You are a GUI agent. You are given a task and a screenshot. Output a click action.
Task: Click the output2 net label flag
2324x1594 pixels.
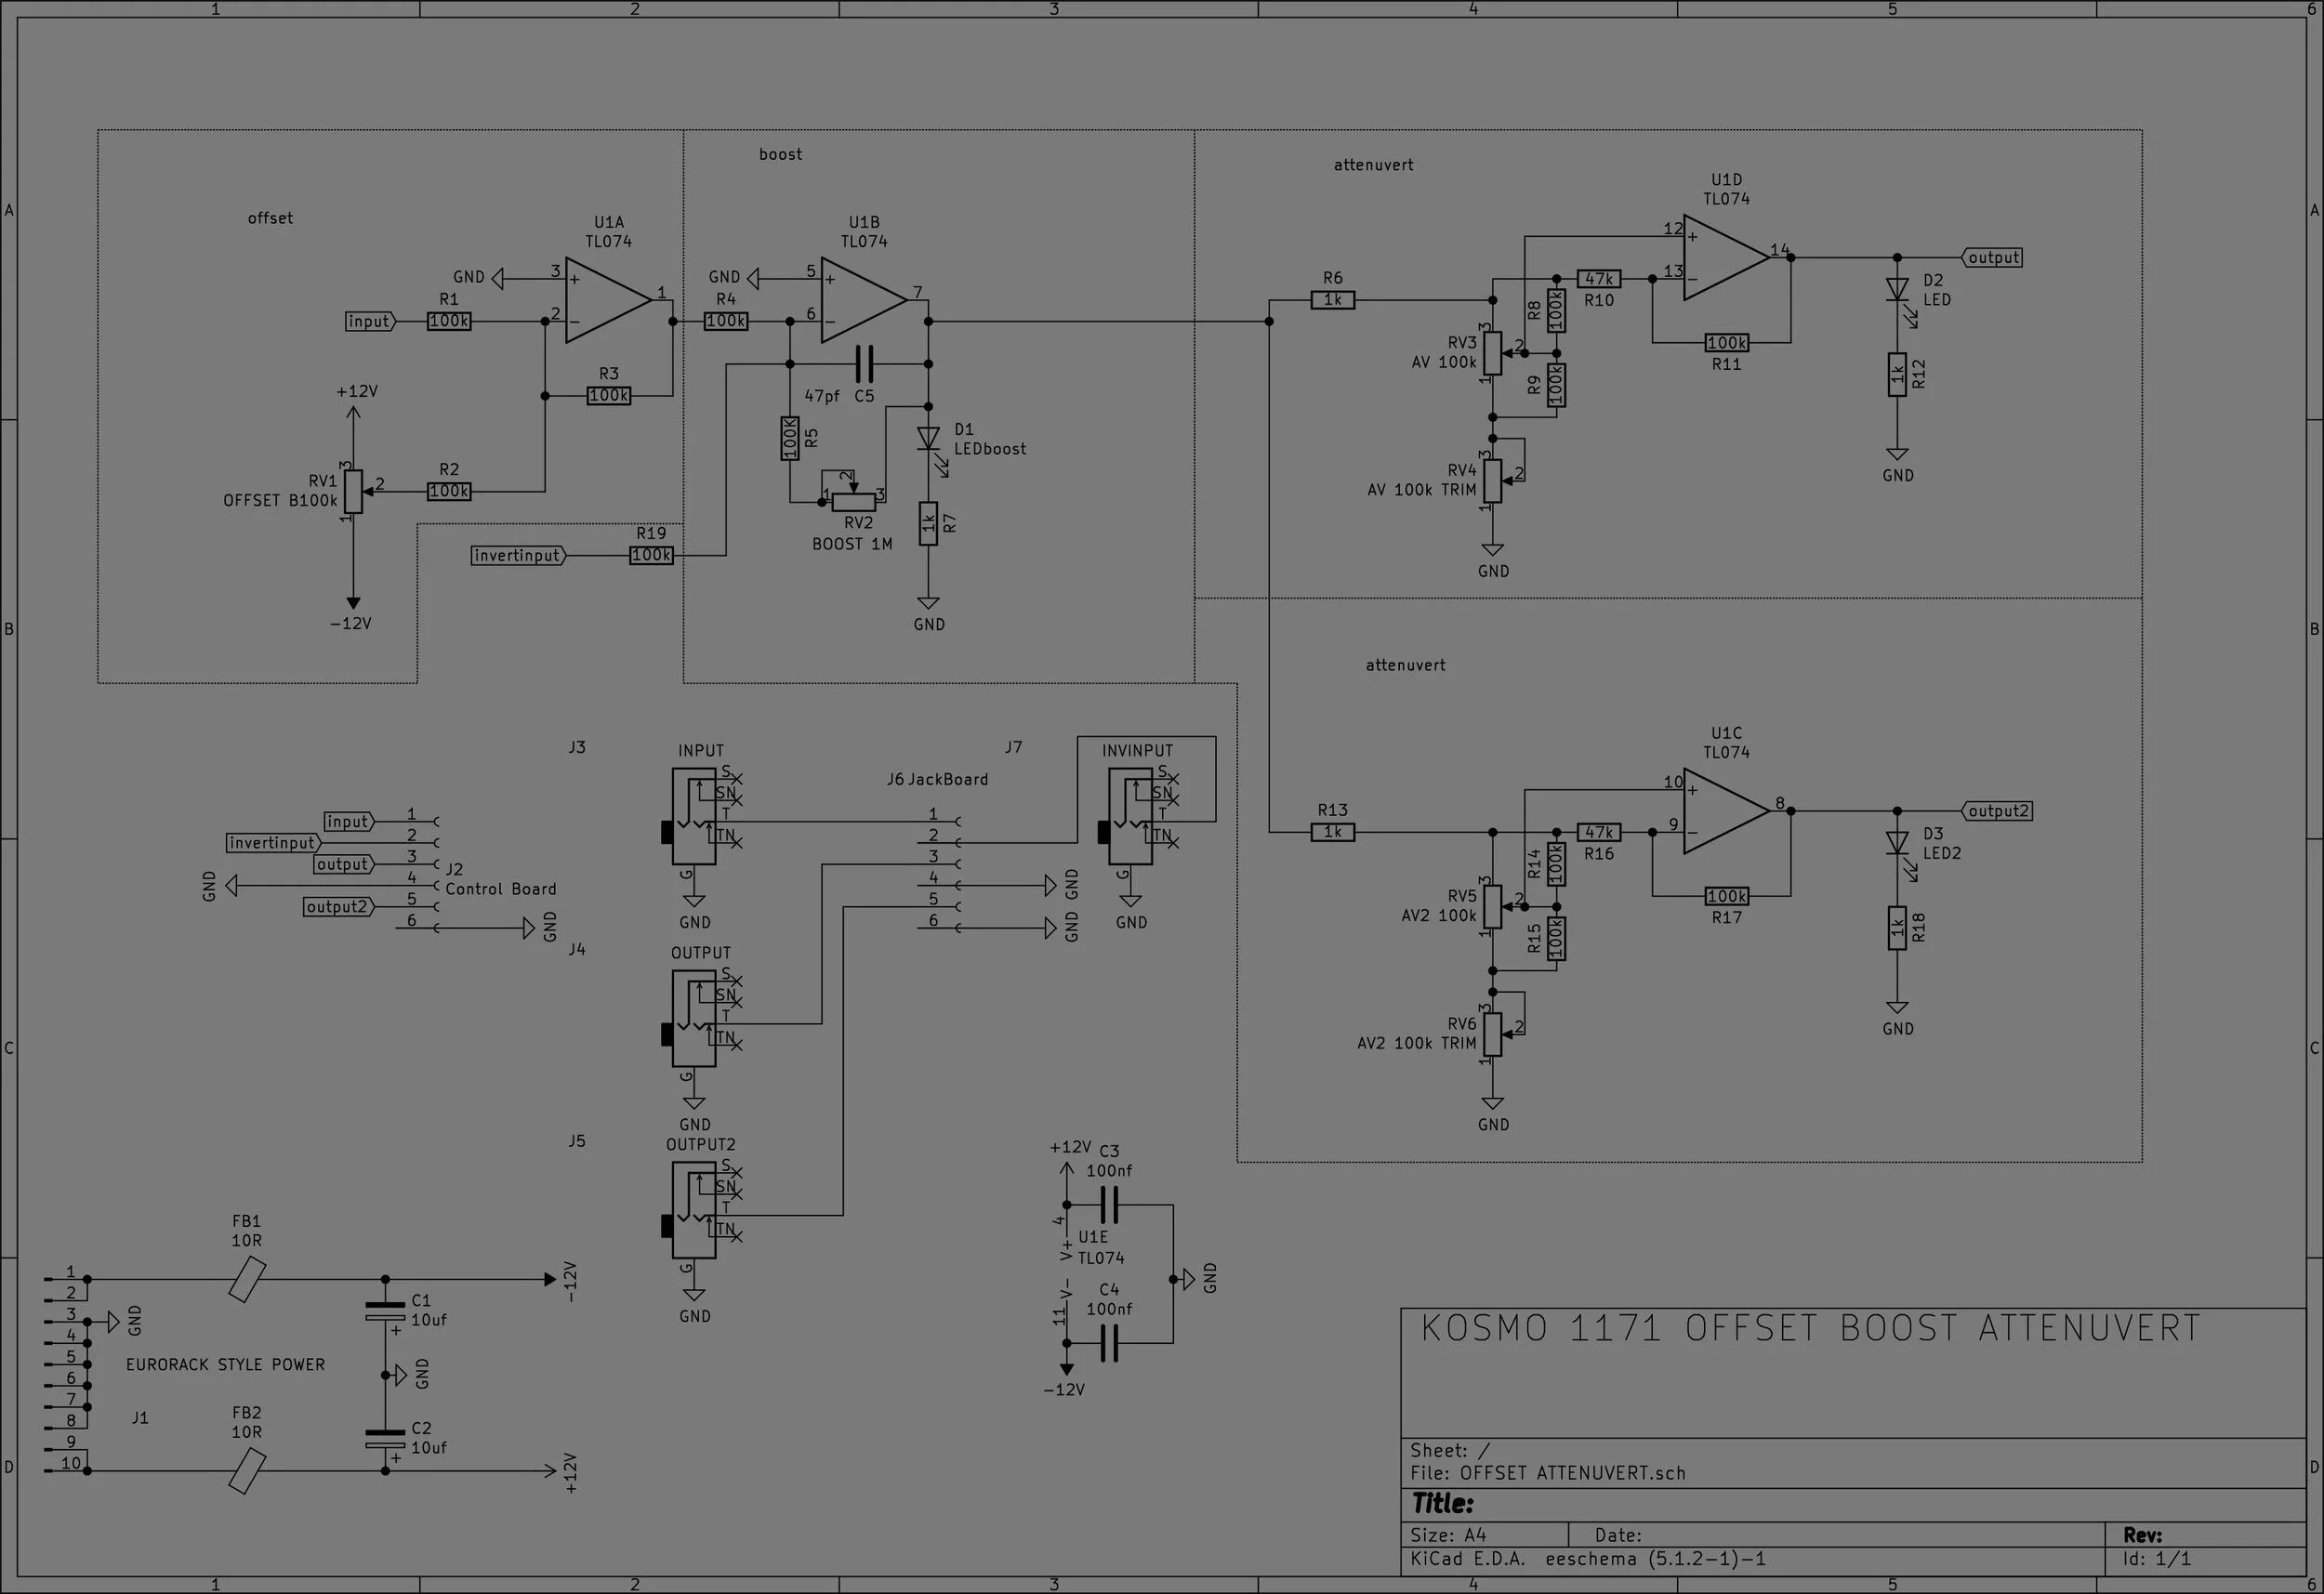tap(1997, 811)
